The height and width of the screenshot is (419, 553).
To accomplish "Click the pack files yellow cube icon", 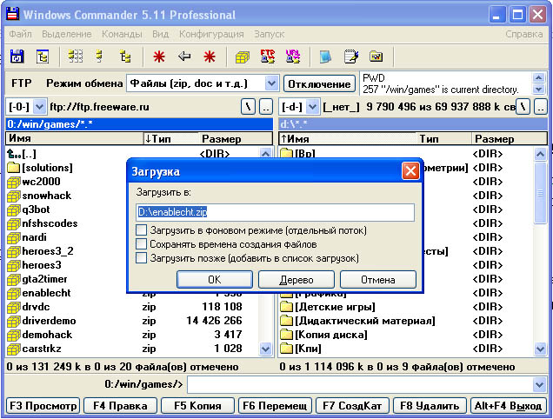I will coord(243,57).
